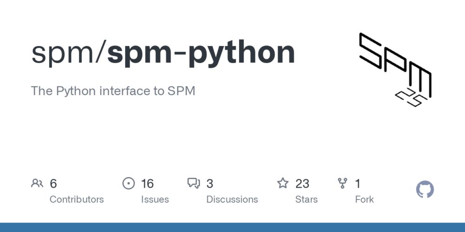Click the Discussions speech bubbles icon
This screenshot has width=465, height=232.
[194, 183]
